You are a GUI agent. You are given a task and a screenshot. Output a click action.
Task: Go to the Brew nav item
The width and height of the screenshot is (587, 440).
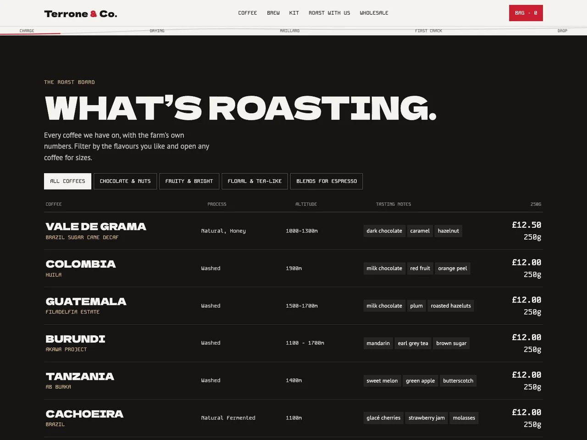pyautogui.click(x=273, y=13)
